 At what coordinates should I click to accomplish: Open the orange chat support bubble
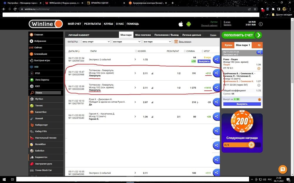(x=283, y=169)
